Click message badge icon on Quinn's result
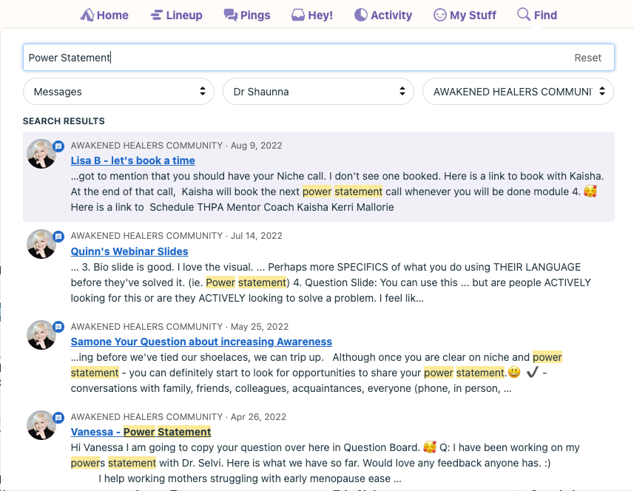This screenshot has width=634, height=491. pos(58,237)
